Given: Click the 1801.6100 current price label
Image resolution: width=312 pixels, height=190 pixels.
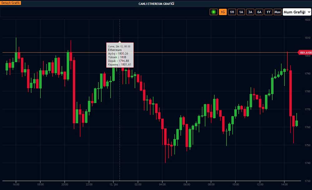Looking at the screenshot, I should [x=305, y=52].
